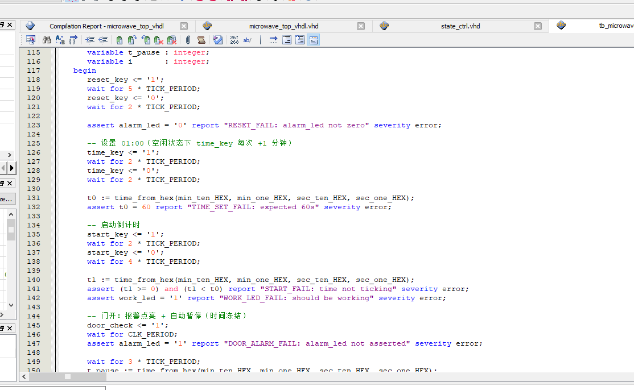Screen dimensions: 634x390
Task: Toggle bookmark on current line
Action: coord(120,40)
